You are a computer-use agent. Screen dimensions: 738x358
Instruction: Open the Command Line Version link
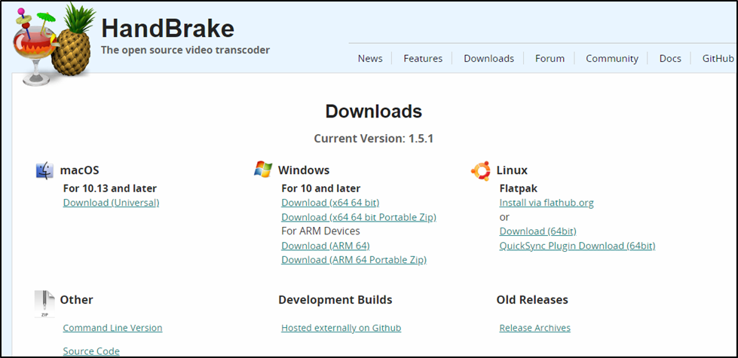pos(112,328)
